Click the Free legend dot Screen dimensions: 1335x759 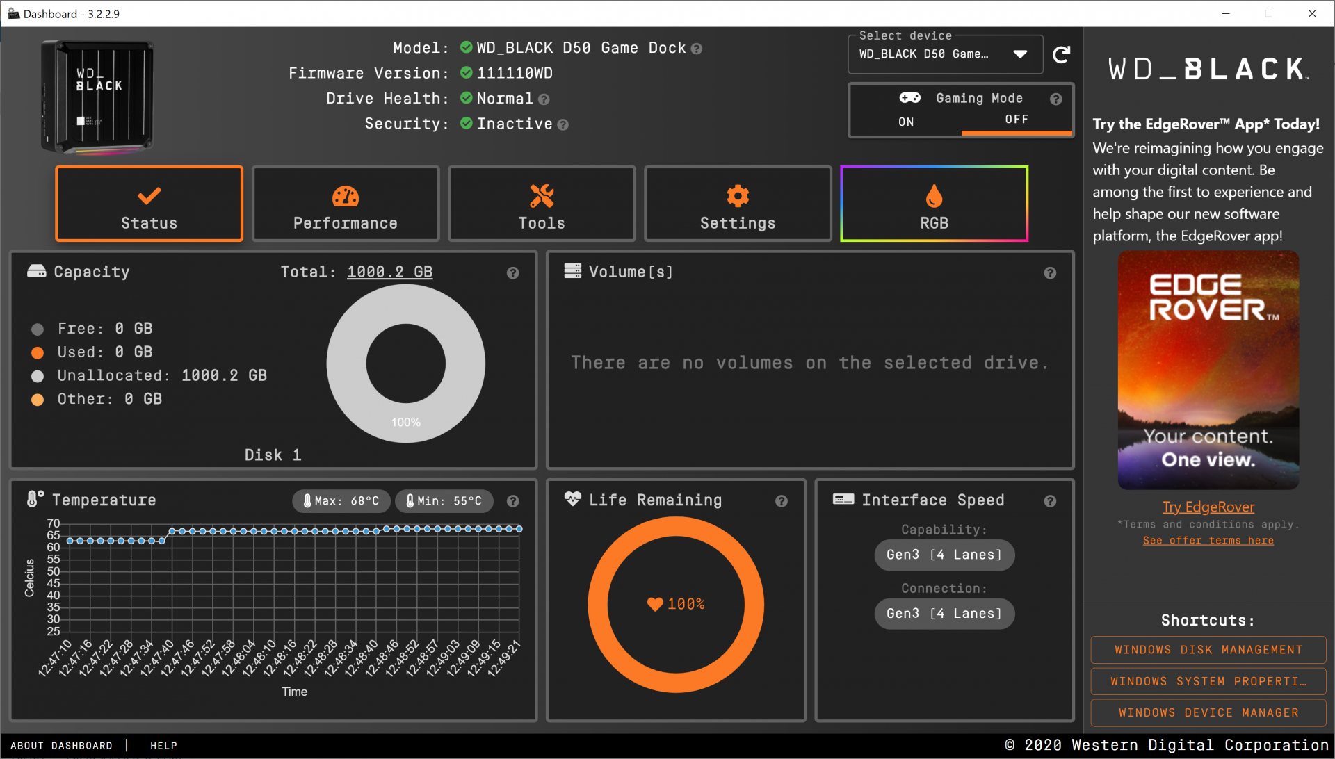tap(38, 329)
